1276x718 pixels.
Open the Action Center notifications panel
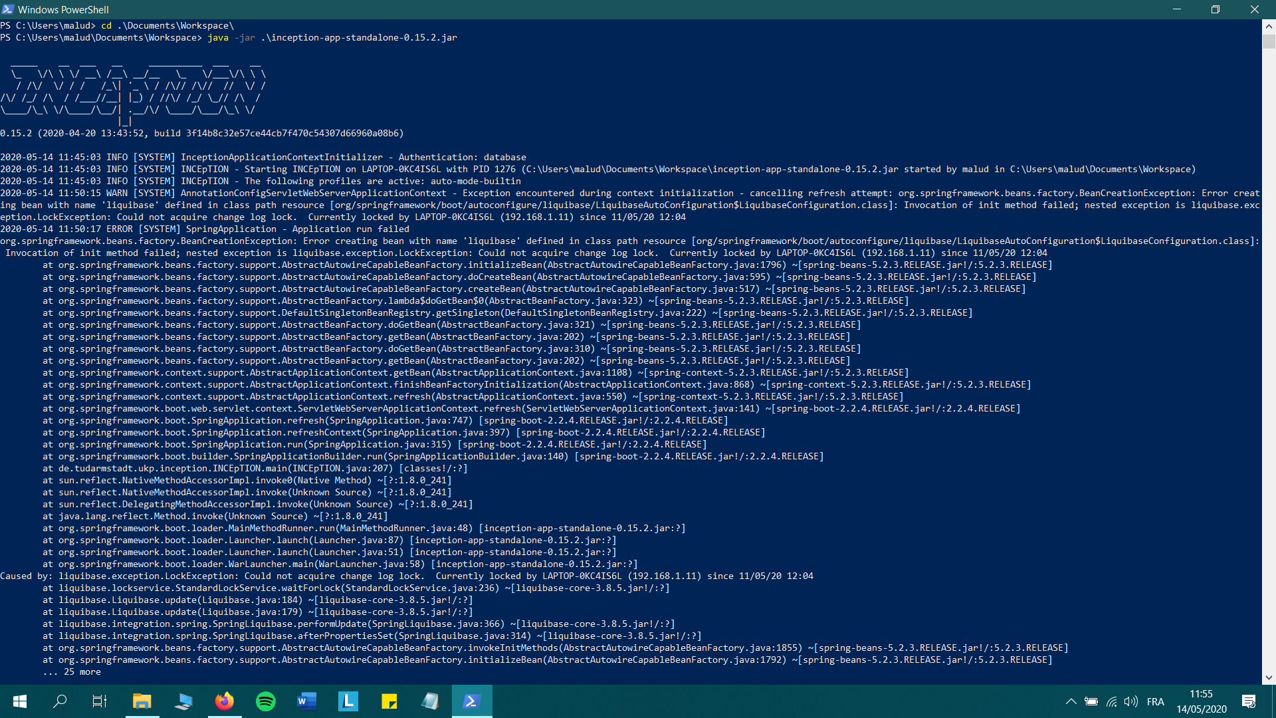coord(1247,701)
